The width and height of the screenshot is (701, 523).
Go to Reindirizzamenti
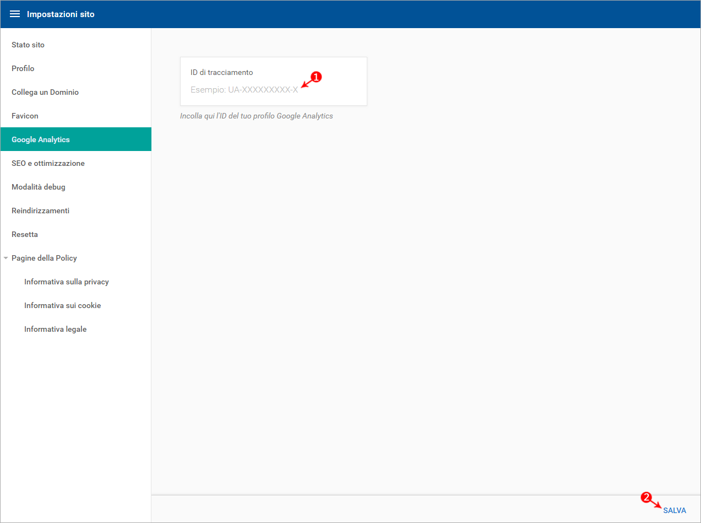75,211
